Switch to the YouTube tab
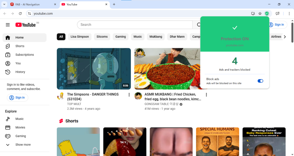This screenshot has width=294, height=156. tap(85, 4)
